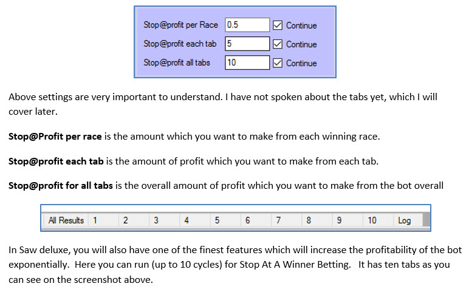
Task: Toggle Continue checkbox for Stop@profit each tab
Action: 278,44
